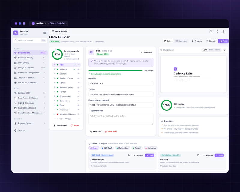Image resolution: width=240 pixels, height=192 pixels.
Task: Click the slide type icon beside Title
Action: (91, 52)
